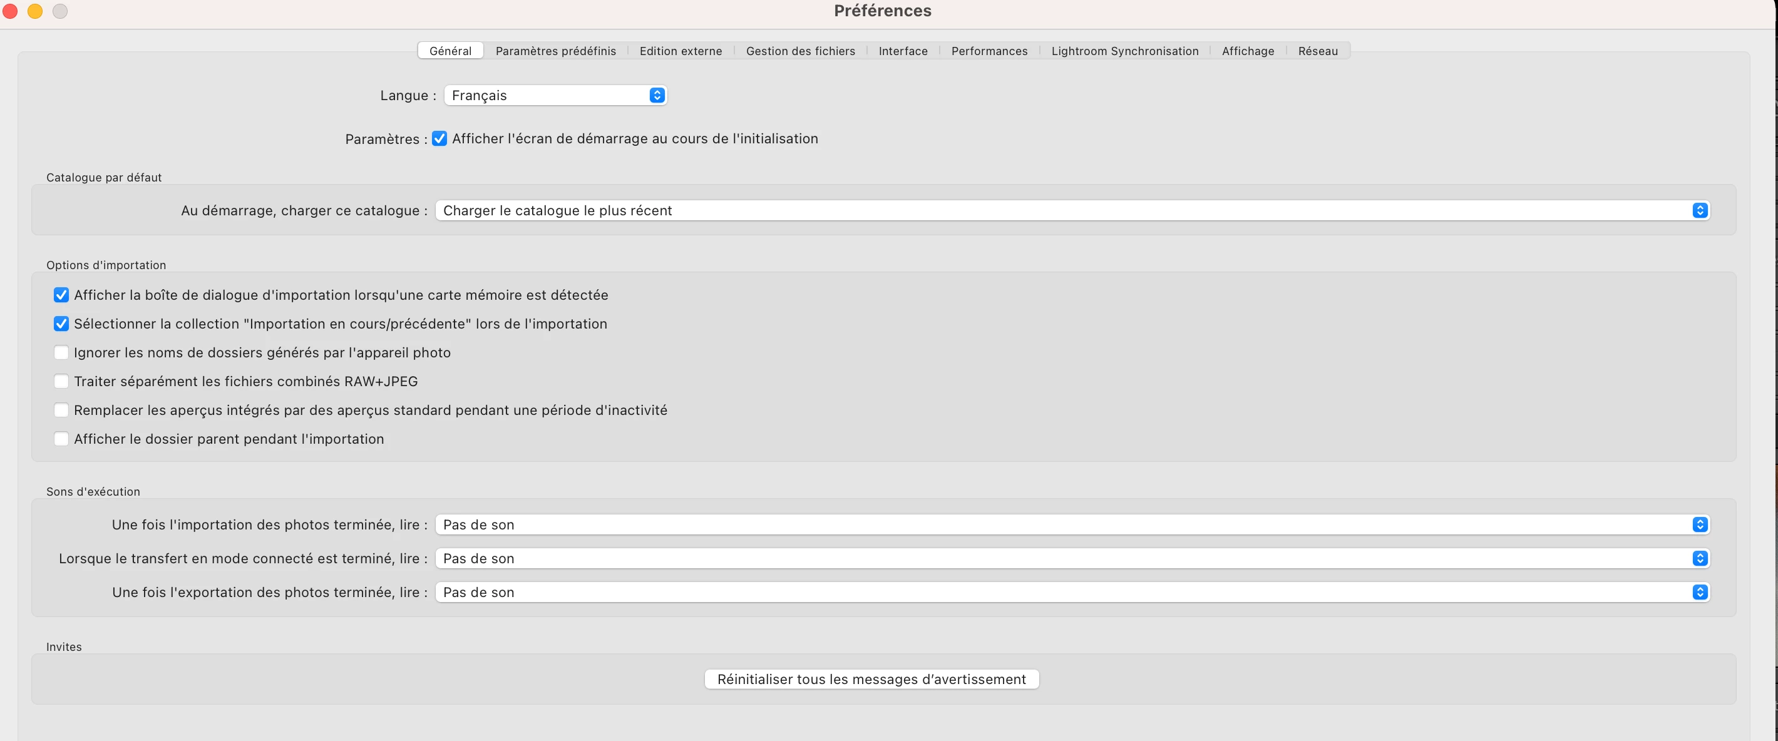Open export-finished sound dropdown
The height and width of the screenshot is (741, 1778).
pos(1072,592)
